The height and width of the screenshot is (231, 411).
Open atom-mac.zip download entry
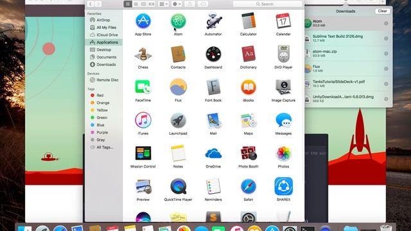[x=347, y=53]
